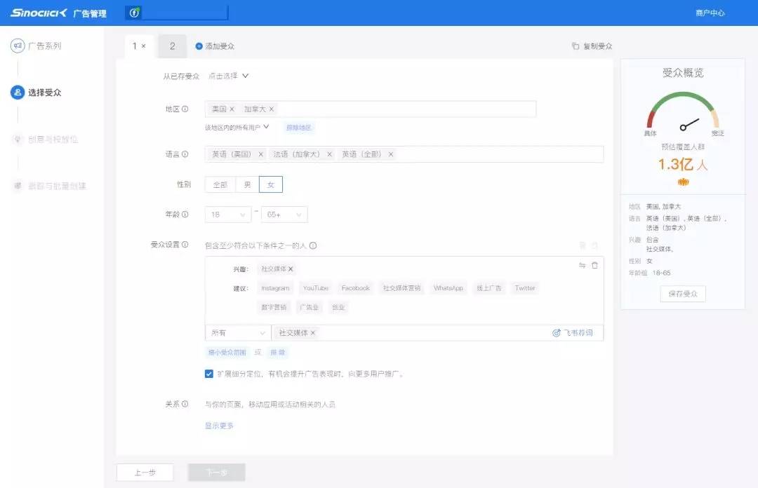The image size is (758, 488).
Task: Click the Facebook icon in the top bar
Action: (133, 12)
